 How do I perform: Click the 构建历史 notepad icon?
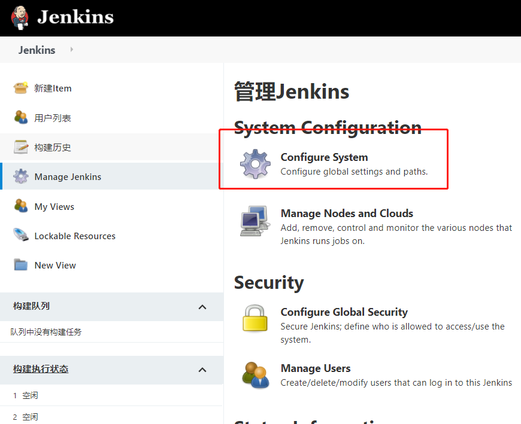tap(21, 147)
